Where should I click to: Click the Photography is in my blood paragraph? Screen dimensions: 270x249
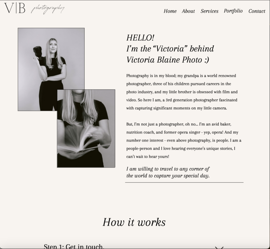[x=182, y=92]
